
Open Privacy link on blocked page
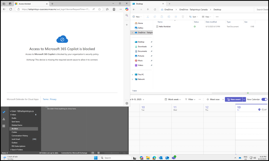click(x=53, y=99)
